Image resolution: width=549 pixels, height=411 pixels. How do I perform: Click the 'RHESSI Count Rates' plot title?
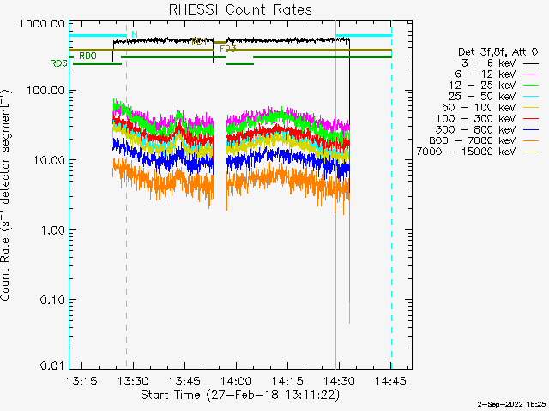(240, 9)
